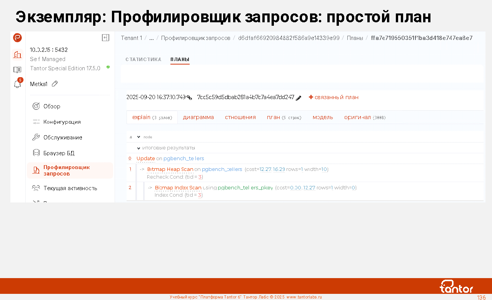Image resolution: width=492 pixels, height=300 pixels.
Task: Collapse the sidebar panel icon
Action: [x=105, y=38]
